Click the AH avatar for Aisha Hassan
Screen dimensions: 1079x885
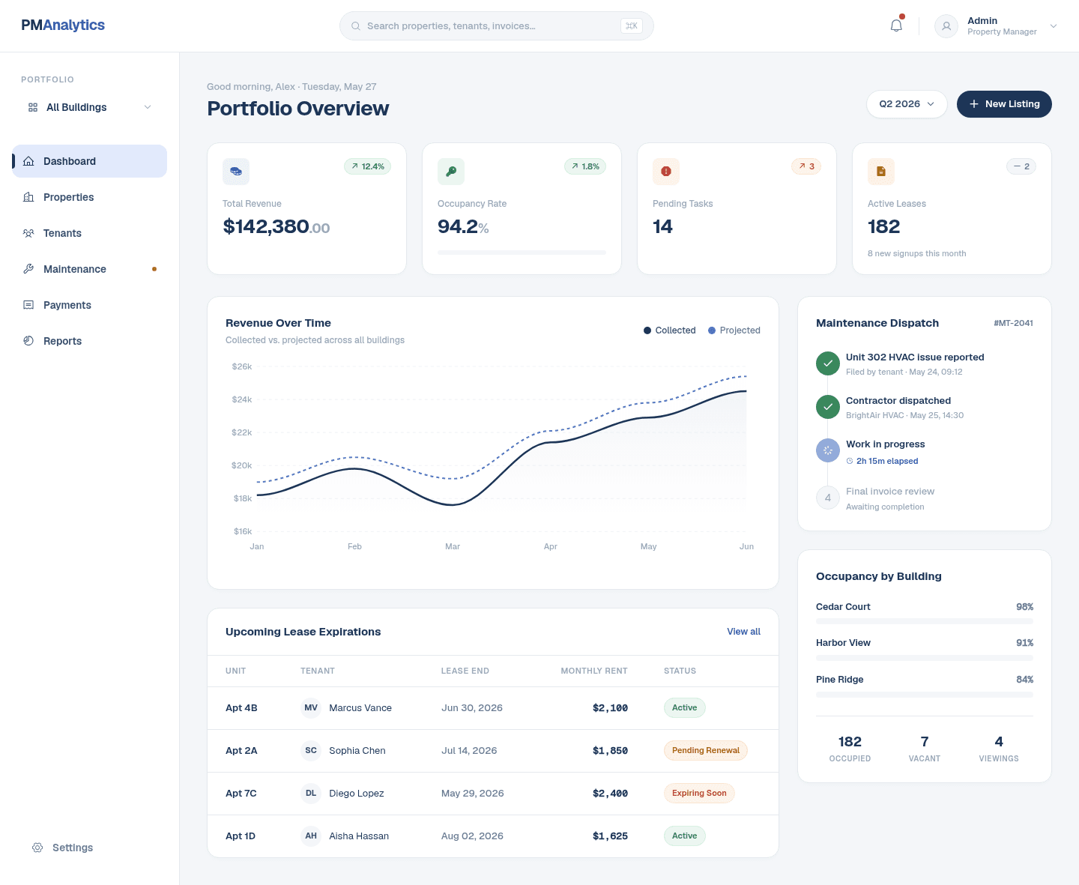click(x=311, y=836)
